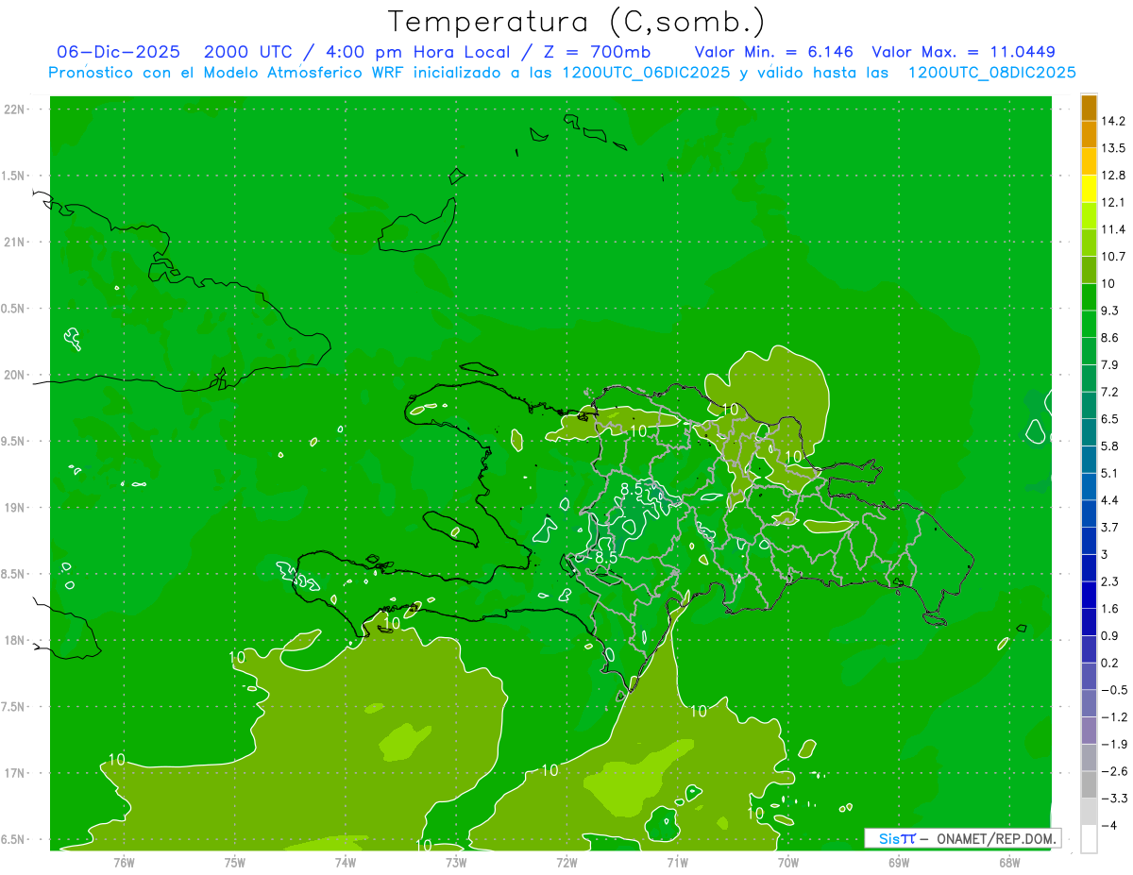Click the '72W' longitude axis label
This screenshot has height=875, width=1133.
tap(566, 863)
